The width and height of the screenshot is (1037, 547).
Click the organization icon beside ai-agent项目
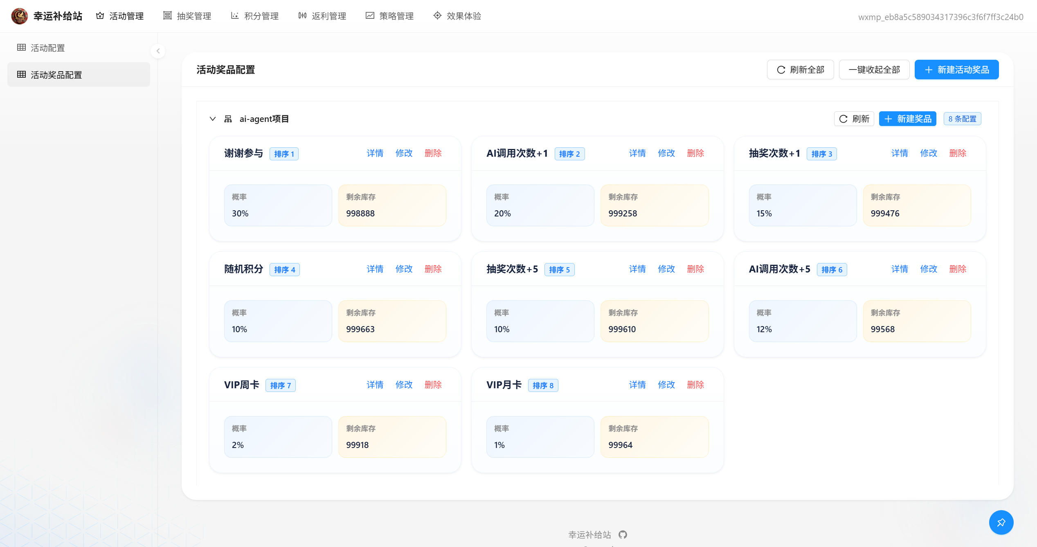point(228,119)
